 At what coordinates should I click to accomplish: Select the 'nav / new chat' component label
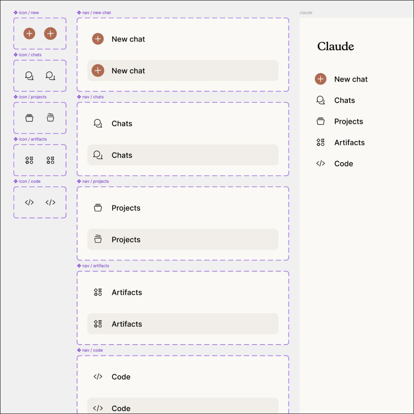click(94, 12)
